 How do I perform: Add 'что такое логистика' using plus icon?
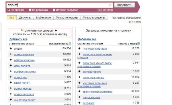tap(79, 49)
